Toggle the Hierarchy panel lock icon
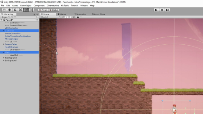The height and width of the screenshot is (114, 203). [x=34, y=15]
